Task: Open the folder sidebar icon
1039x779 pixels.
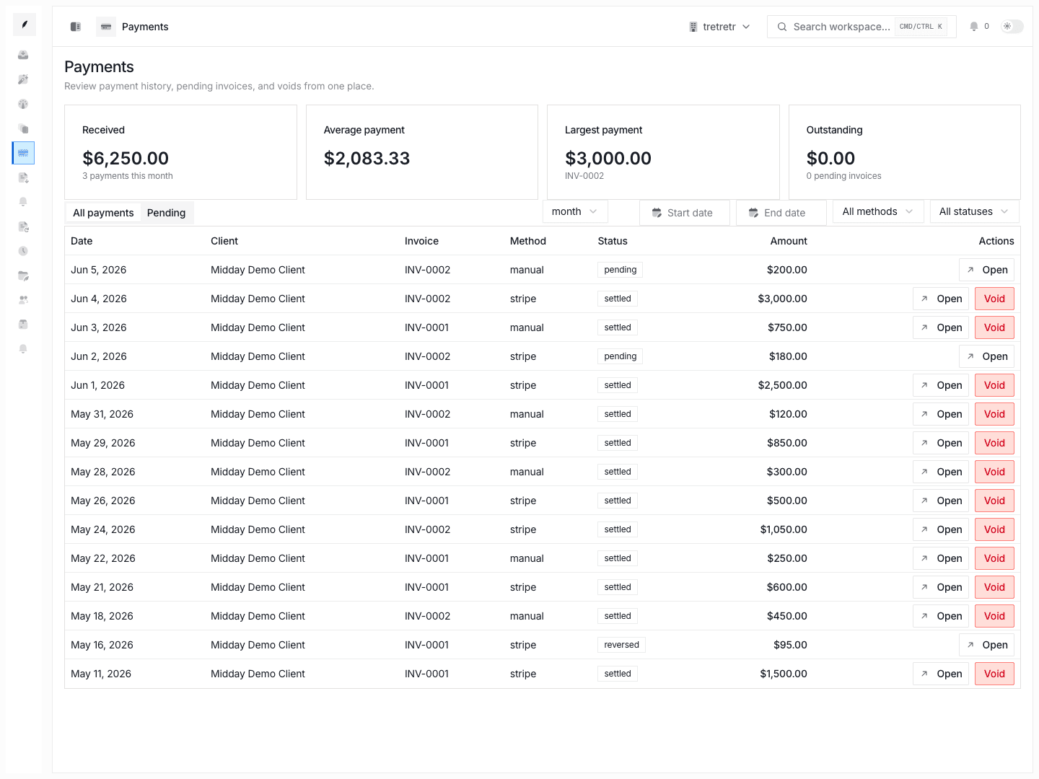Action: [23, 276]
